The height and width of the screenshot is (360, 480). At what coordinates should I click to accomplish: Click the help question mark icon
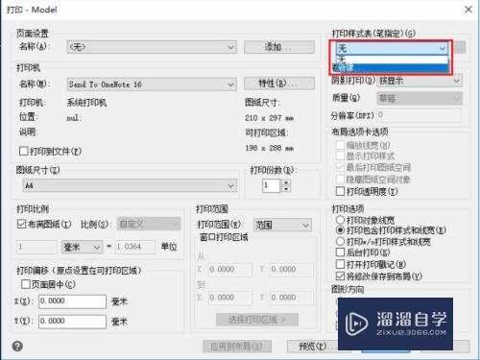pos(17,347)
